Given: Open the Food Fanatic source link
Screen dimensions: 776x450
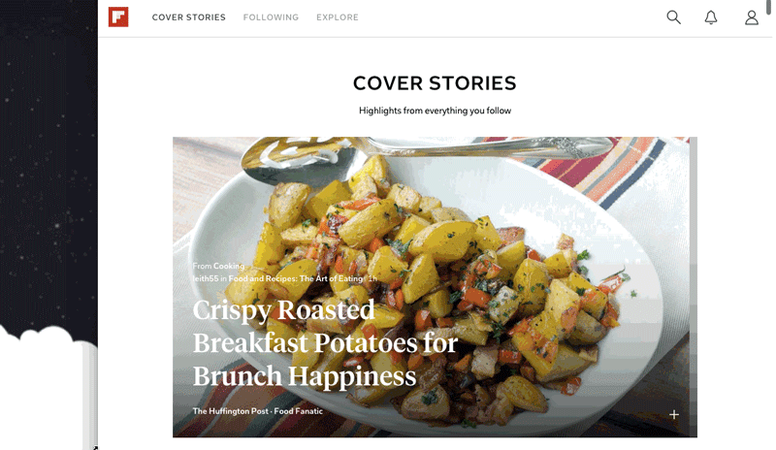Looking at the screenshot, I should [299, 411].
